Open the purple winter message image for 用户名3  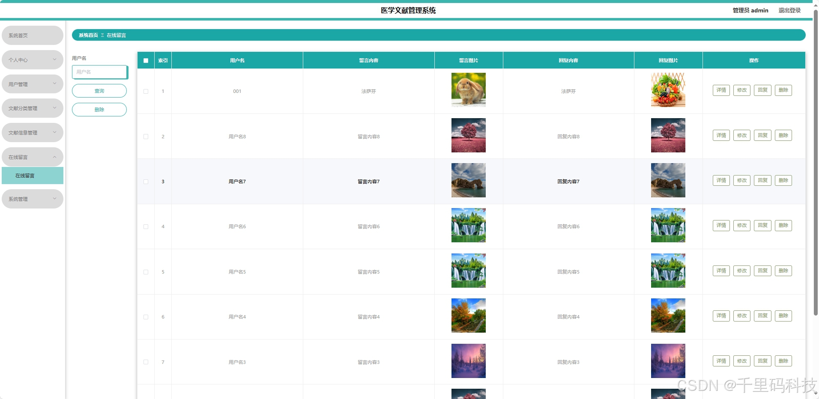(469, 361)
